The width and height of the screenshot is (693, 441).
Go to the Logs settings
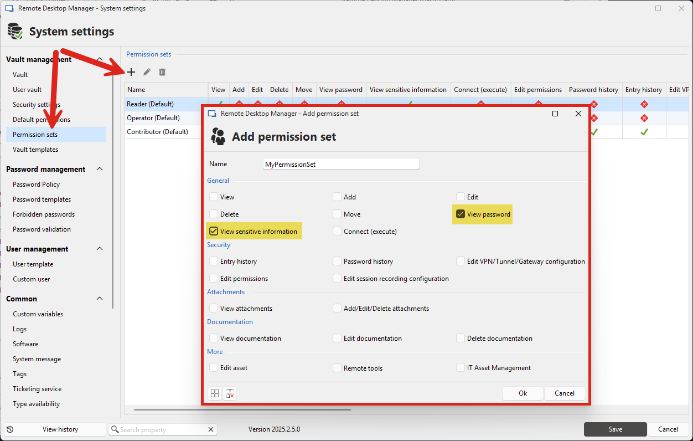pos(20,329)
